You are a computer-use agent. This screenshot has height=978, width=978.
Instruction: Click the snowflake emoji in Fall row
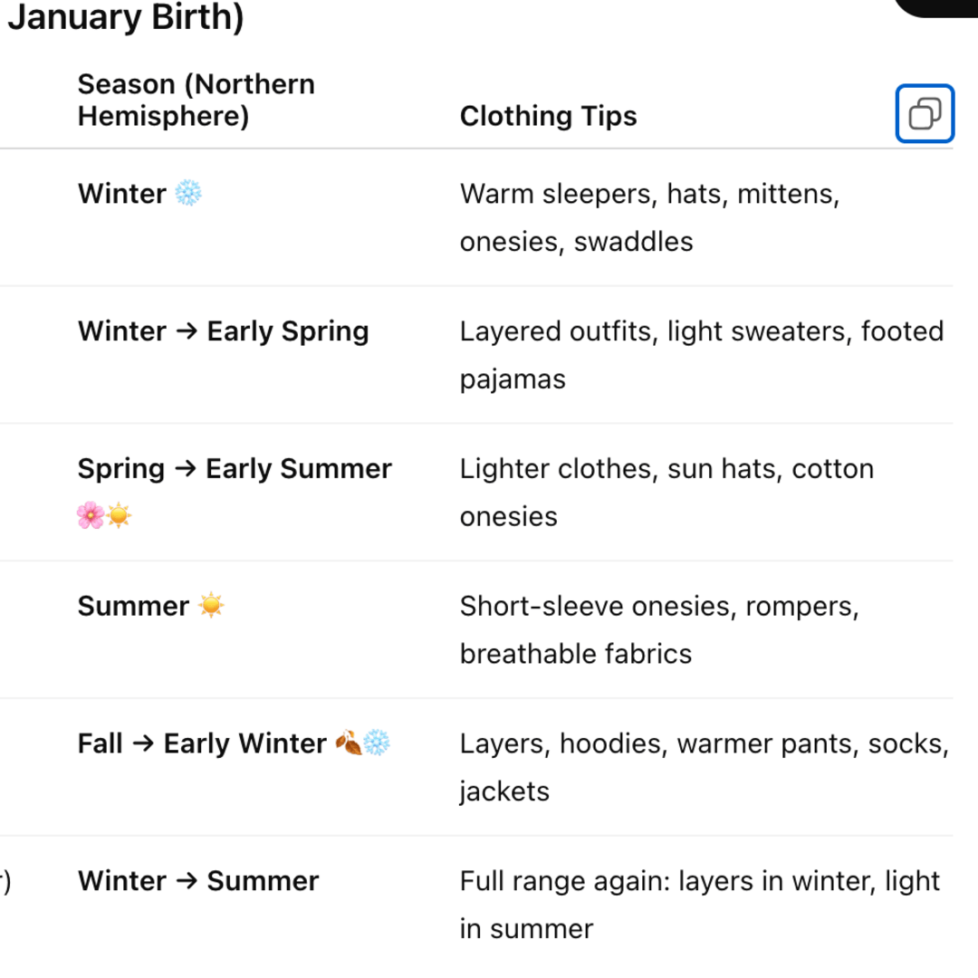tap(376, 743)
